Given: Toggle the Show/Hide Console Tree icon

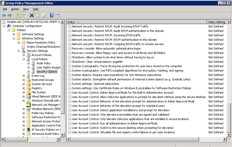Looking at the screenshot, I should click(24, 16).
